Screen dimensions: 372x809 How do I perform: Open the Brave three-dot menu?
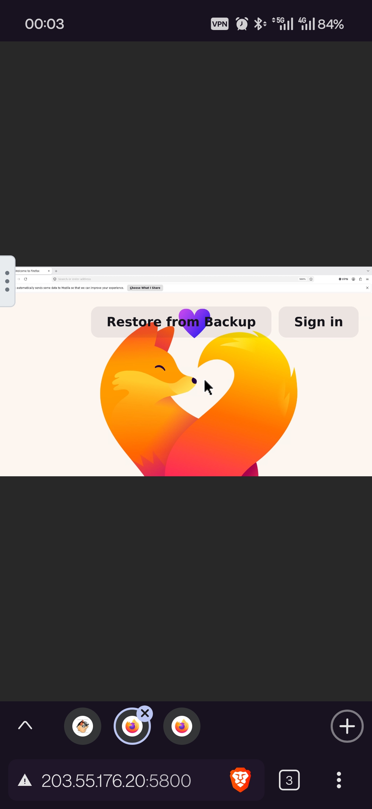[339, 780]
